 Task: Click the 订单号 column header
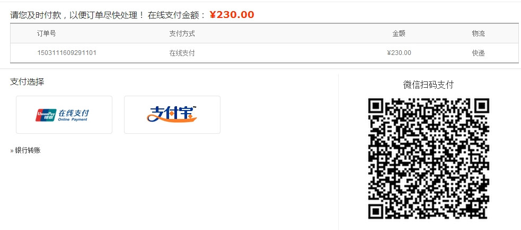[x=46, y=33]
